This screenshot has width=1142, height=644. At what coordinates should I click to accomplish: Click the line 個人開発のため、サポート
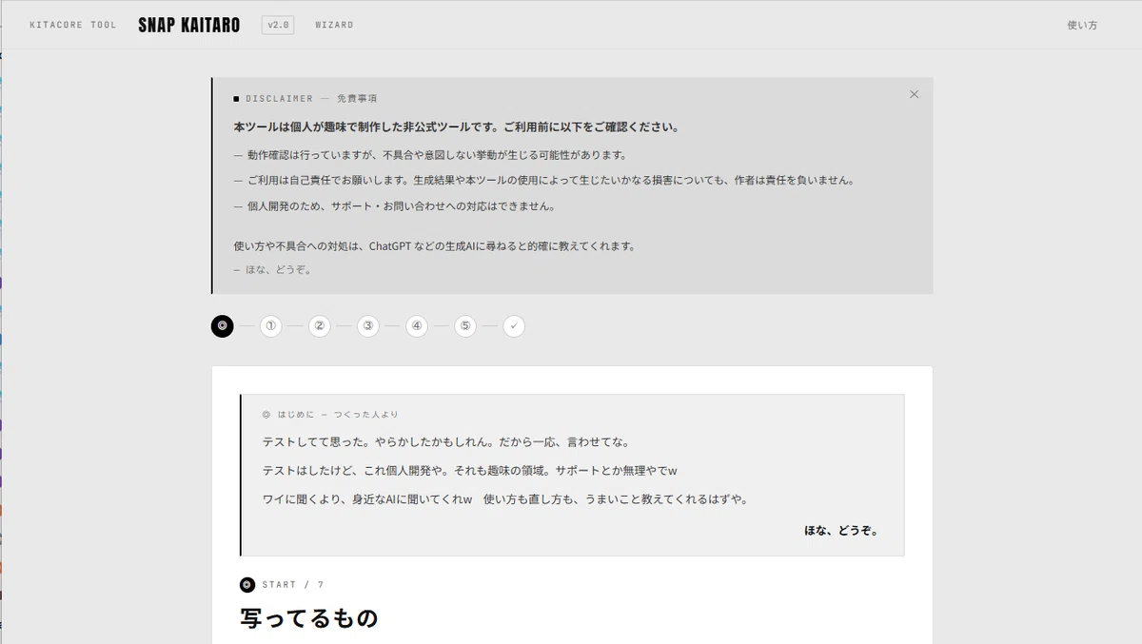(394, 205)
